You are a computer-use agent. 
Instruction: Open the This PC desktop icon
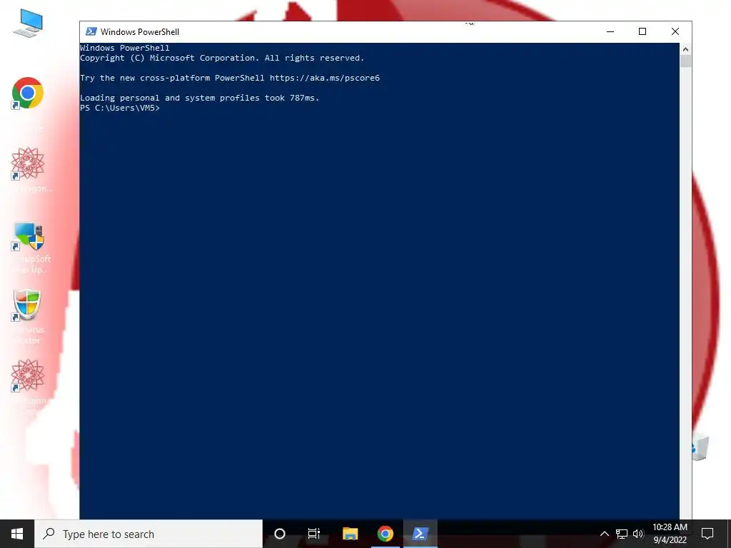(28, 24)
